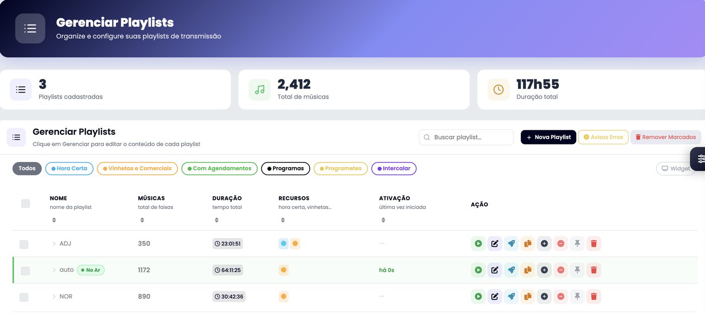Edit the auto playlist
Viewport: 705px width, 314px height.
coord(495,270)
